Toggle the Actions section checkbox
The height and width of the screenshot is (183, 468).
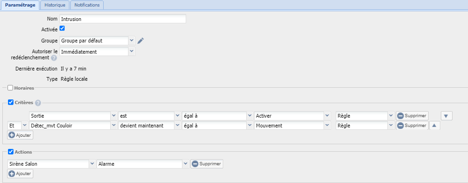click(10, 152)
